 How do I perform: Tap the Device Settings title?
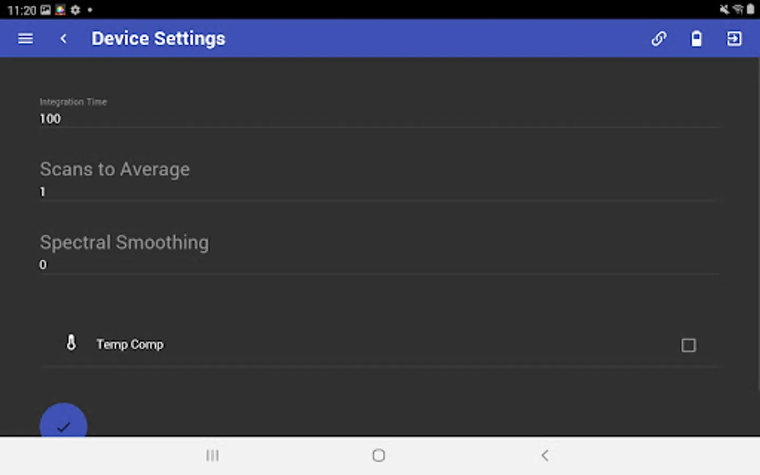click(x=158, y=39)
